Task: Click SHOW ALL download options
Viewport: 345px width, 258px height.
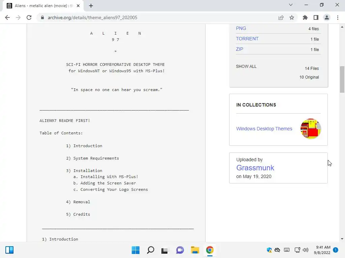Action: 246,67
